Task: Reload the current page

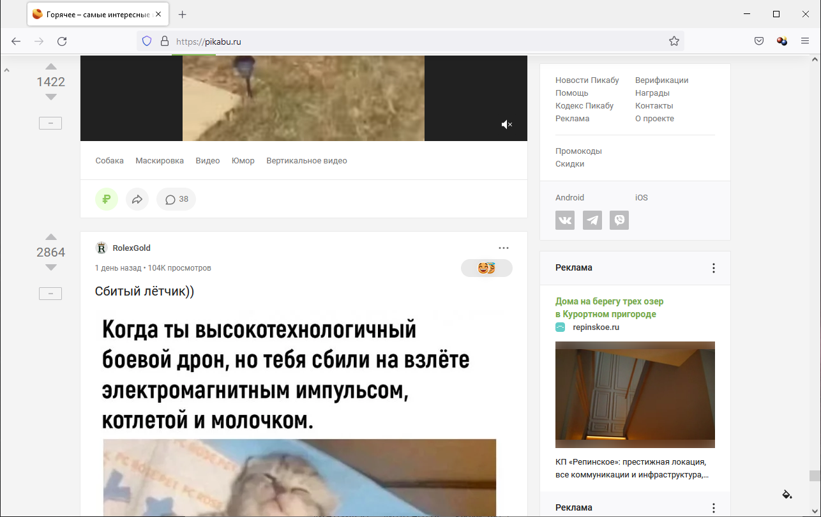Action: click(62, 41)
